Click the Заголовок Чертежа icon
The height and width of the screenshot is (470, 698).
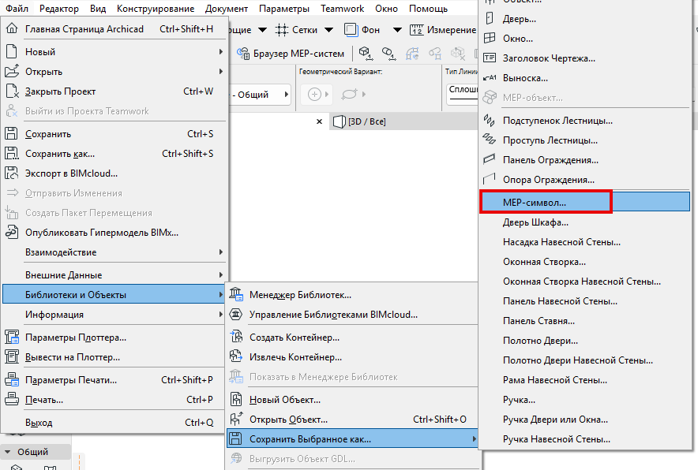click(x=490, y=58)
